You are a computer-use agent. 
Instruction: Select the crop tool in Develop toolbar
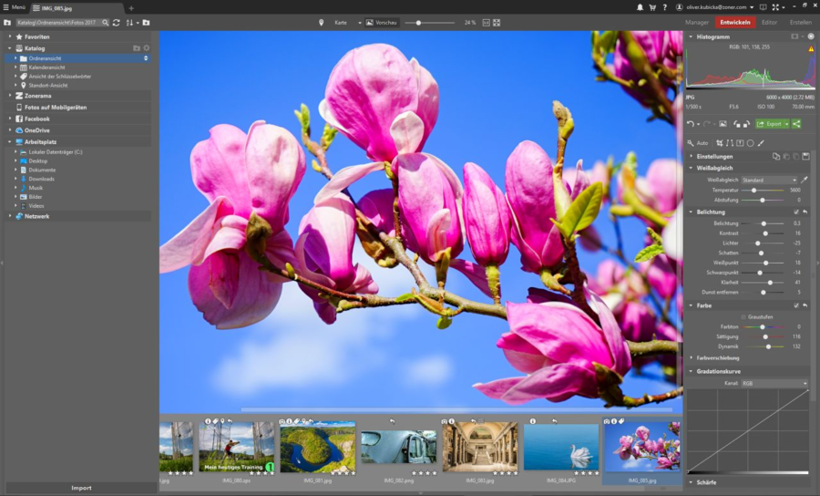(x=720, y=143)
